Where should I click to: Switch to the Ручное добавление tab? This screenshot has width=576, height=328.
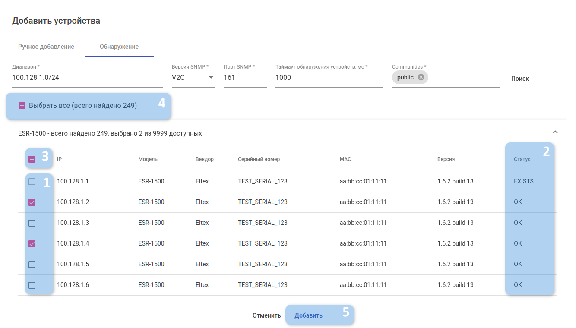46,47
